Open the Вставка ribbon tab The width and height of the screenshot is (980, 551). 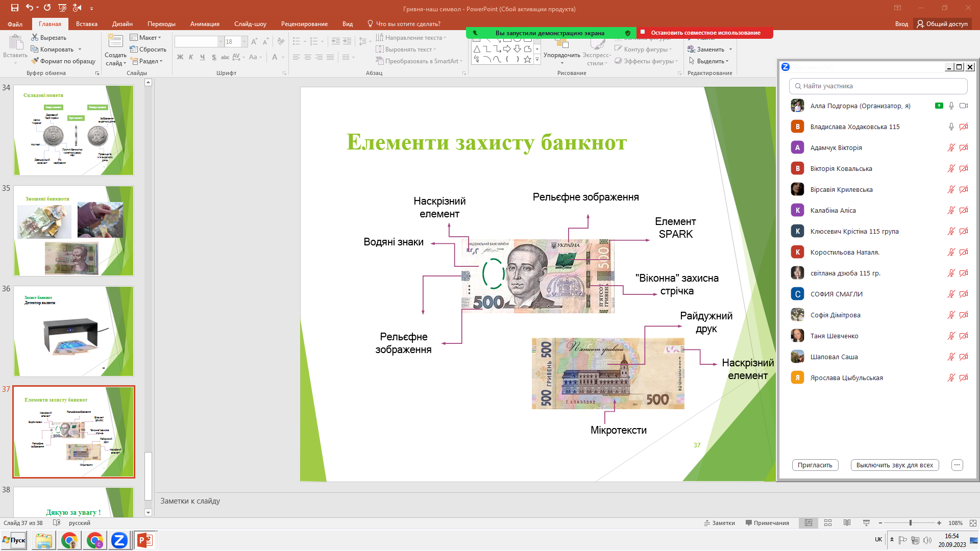point(86,24)
